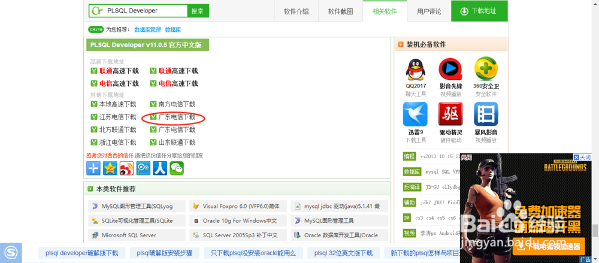Open the 数据库 link after 数据库管理
599x263 pixels.
tap(173, 29)
